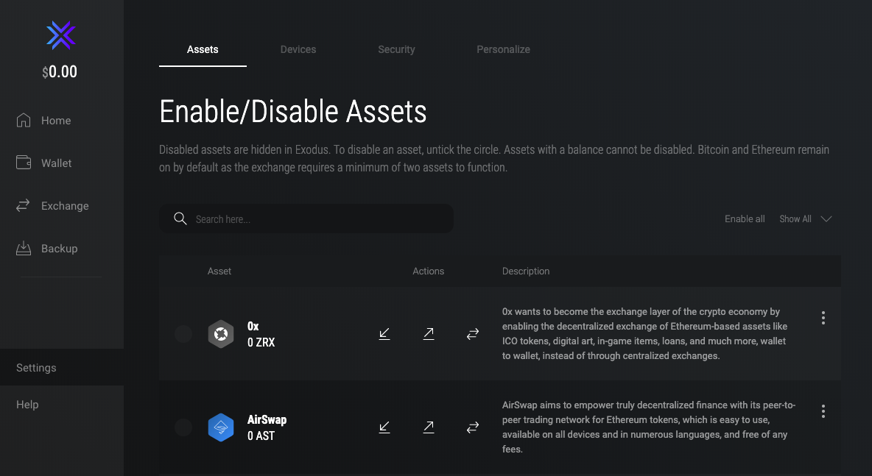This screenshot has width=872, height=476.
Task: Switch to the Devices tab
Action: pyautogui.click(x=298, y=49)
